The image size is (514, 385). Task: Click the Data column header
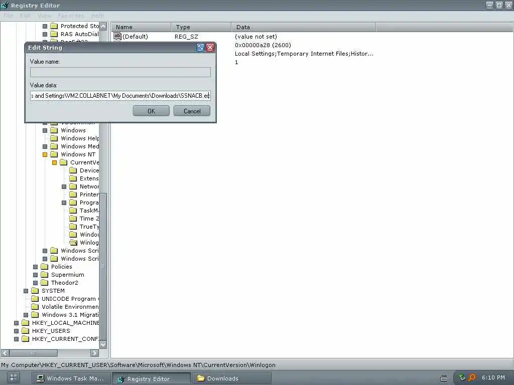(x=304, y=27)
